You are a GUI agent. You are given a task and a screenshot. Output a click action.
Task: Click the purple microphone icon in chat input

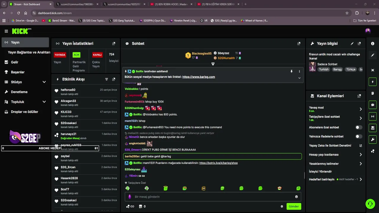click(129, 197)
